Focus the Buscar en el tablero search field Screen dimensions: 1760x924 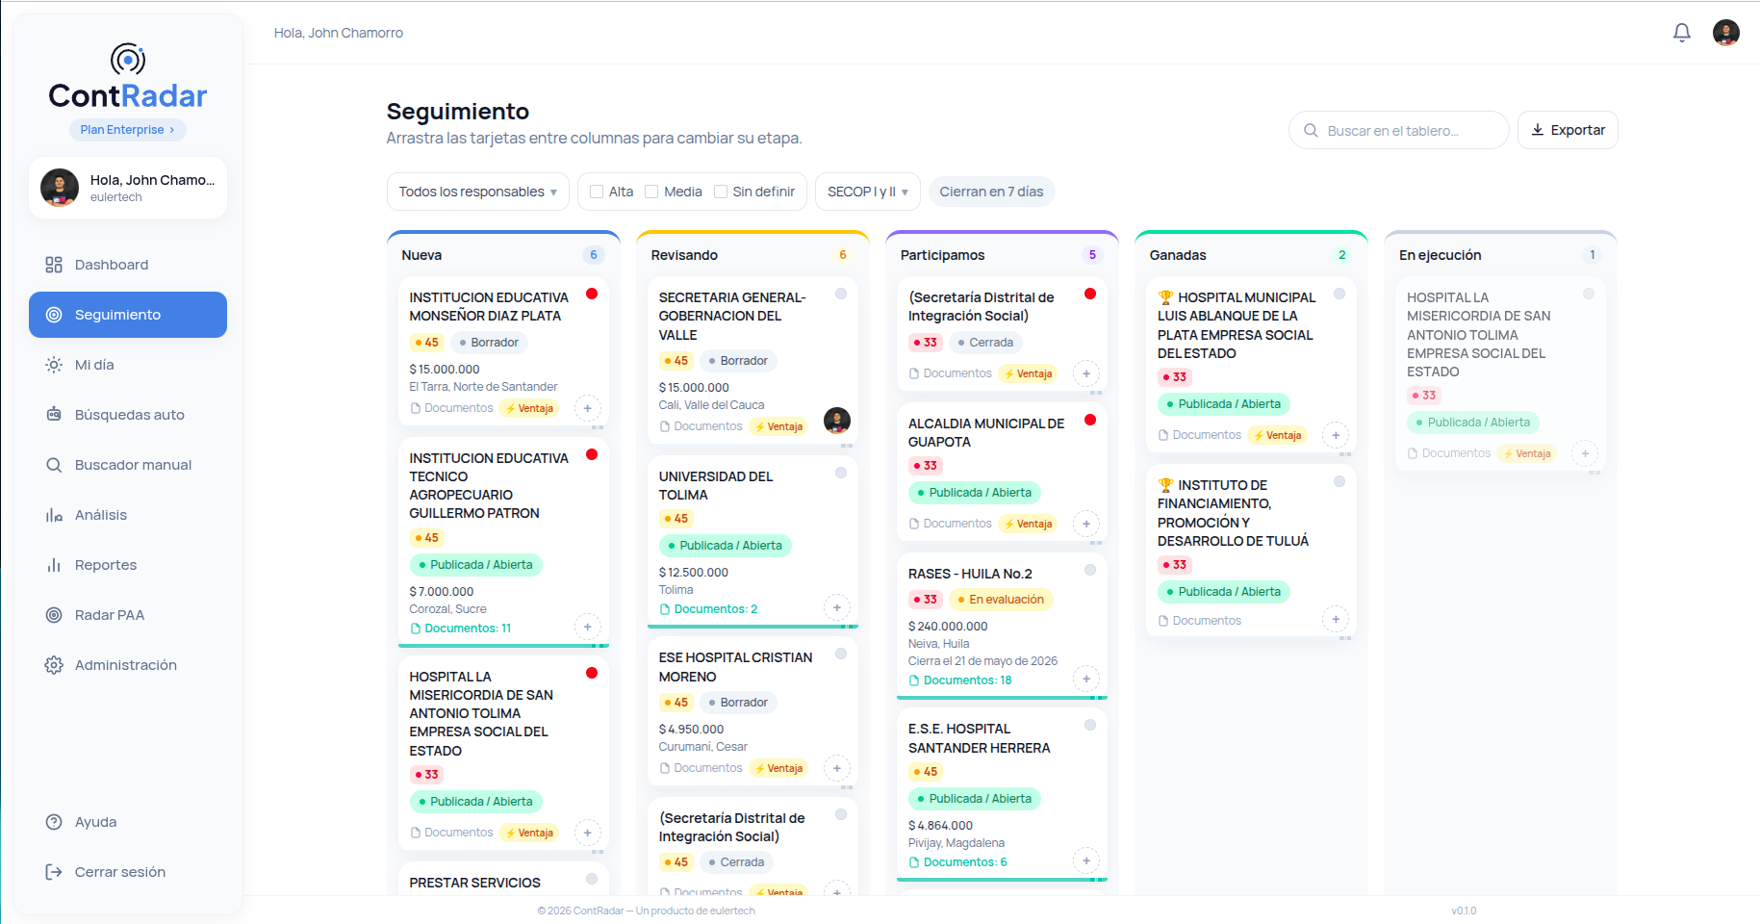point(1398,130)
